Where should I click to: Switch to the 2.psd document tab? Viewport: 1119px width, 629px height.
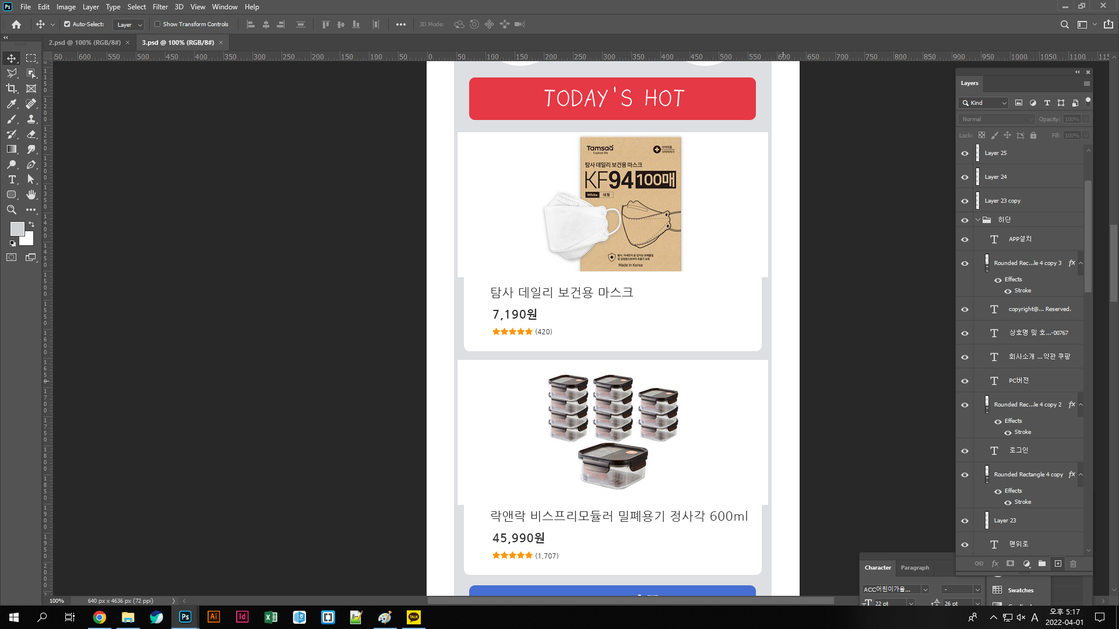tap(85, 43)
